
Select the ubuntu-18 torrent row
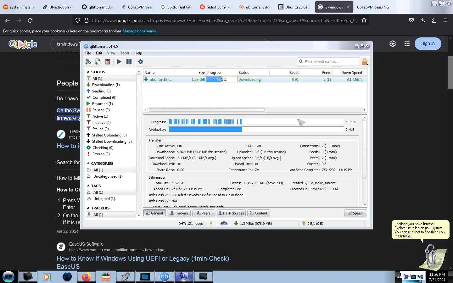pyautogui.click(x=255, y=80)
